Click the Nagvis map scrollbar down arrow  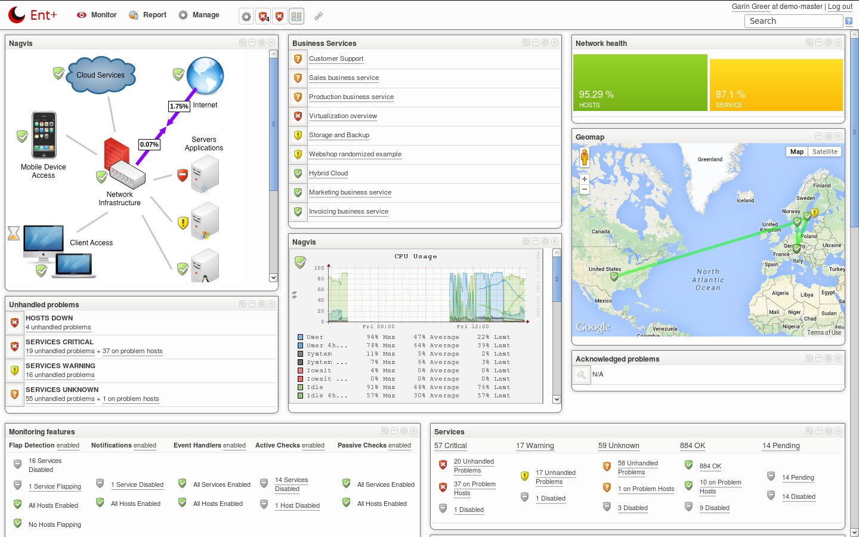[x=273, y=277]
